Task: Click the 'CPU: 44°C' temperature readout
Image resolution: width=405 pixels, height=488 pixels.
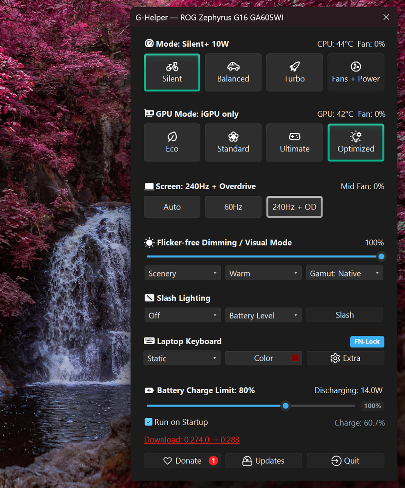Action: pyautogui.click(x=335, y=44)
